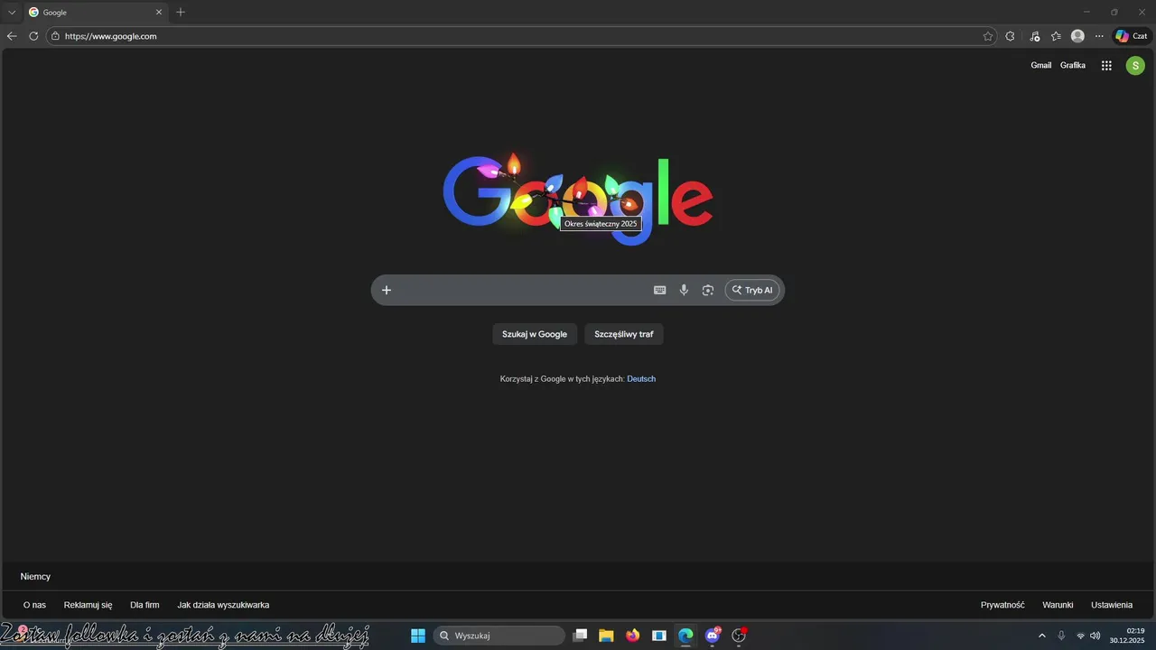Open the Dla firm footer link
Image resolution: width=1156 pixels, height=650 pixels.
click(x=144, y=605)
